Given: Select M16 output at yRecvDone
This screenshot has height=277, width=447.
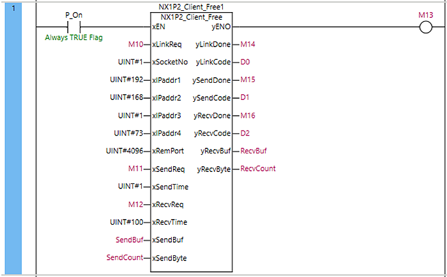Looking at the screenshot, I should [x=248, y=115].
